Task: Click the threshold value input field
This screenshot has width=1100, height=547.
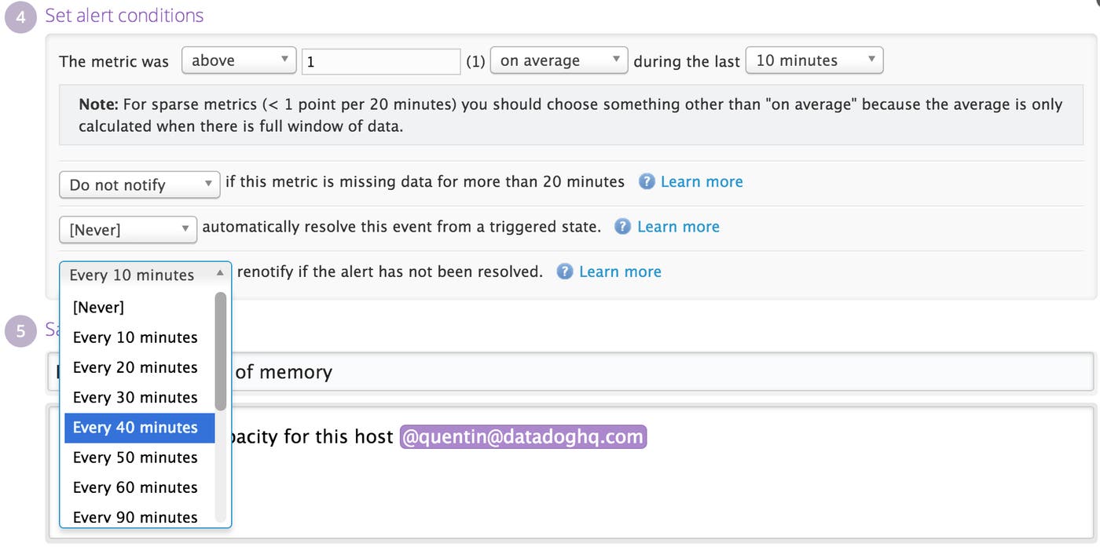Action: pyautogui.click(x=380, y=61)
